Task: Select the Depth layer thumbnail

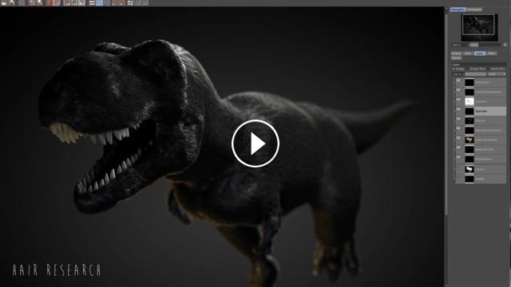Action: (x=469, y=179)
